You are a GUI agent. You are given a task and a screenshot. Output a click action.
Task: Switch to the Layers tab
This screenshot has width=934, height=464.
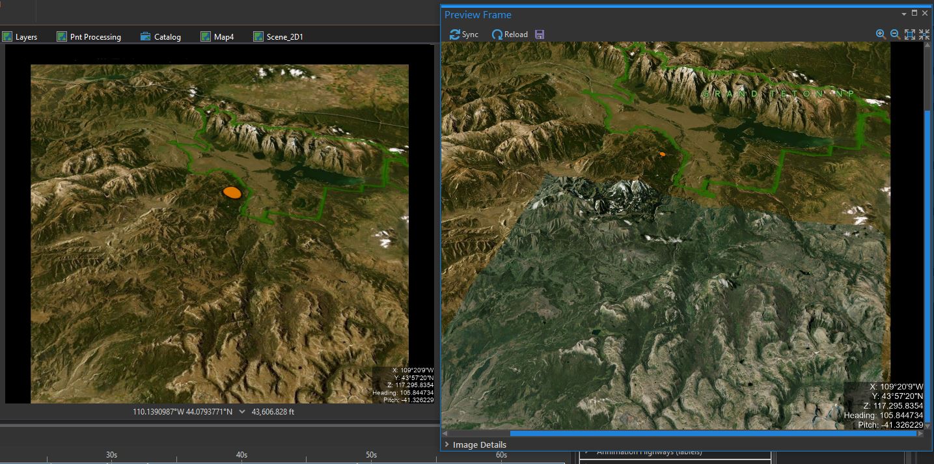pos(20,37)
